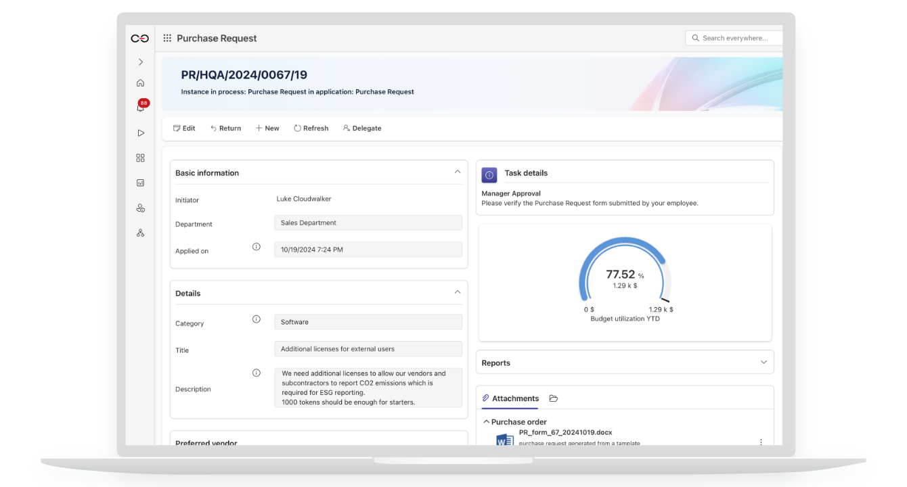Switch to the Attachments tab
The width and height of the screenshot is (907, 487).
coord(510,398)
